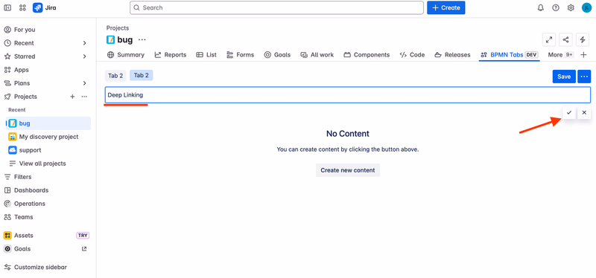Click the My discovery project icon
This screenshot has height=278, width=596.
[x=13, y=137]
